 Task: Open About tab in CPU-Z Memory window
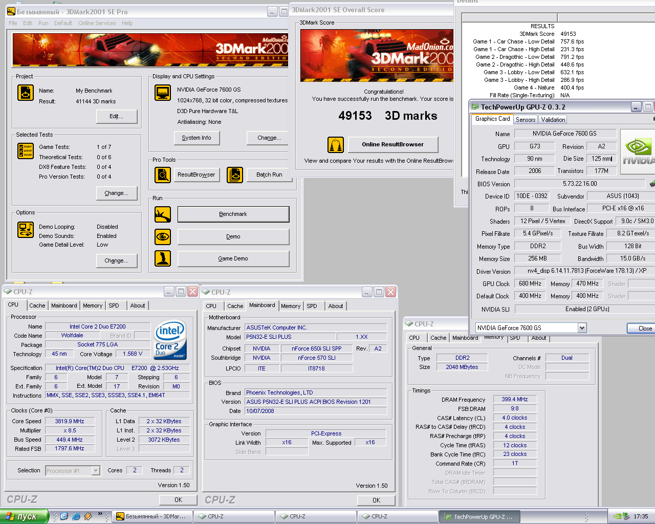tap(539, 338)
